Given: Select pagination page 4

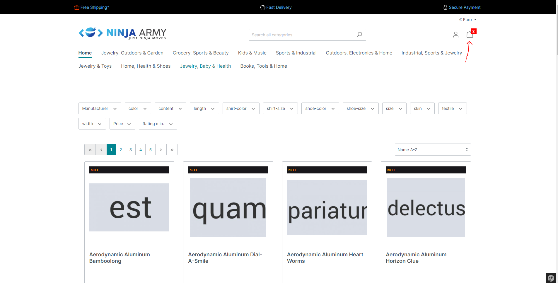Looking at the screenshot, I should coord(141,150).
